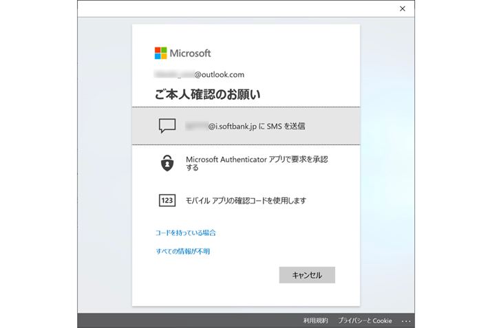
Task: Open the プライバシーと Cookie footer link
Action: click(x=365, y=320)
